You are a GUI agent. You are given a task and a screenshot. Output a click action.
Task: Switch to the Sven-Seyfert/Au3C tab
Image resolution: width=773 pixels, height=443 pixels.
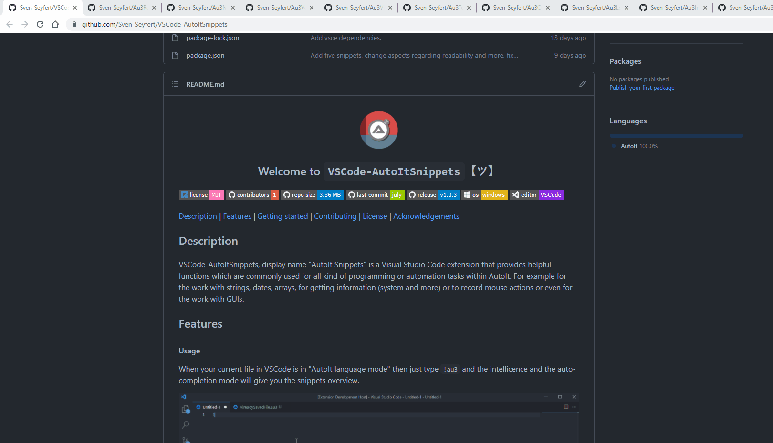pyautogui.click(x=516, y=8)
